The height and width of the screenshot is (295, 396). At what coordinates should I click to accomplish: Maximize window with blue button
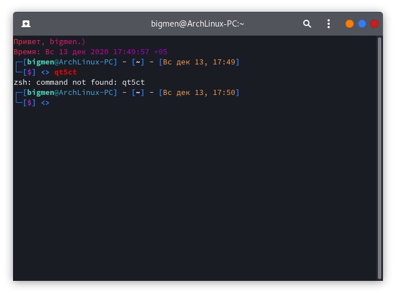coord(362,24)
